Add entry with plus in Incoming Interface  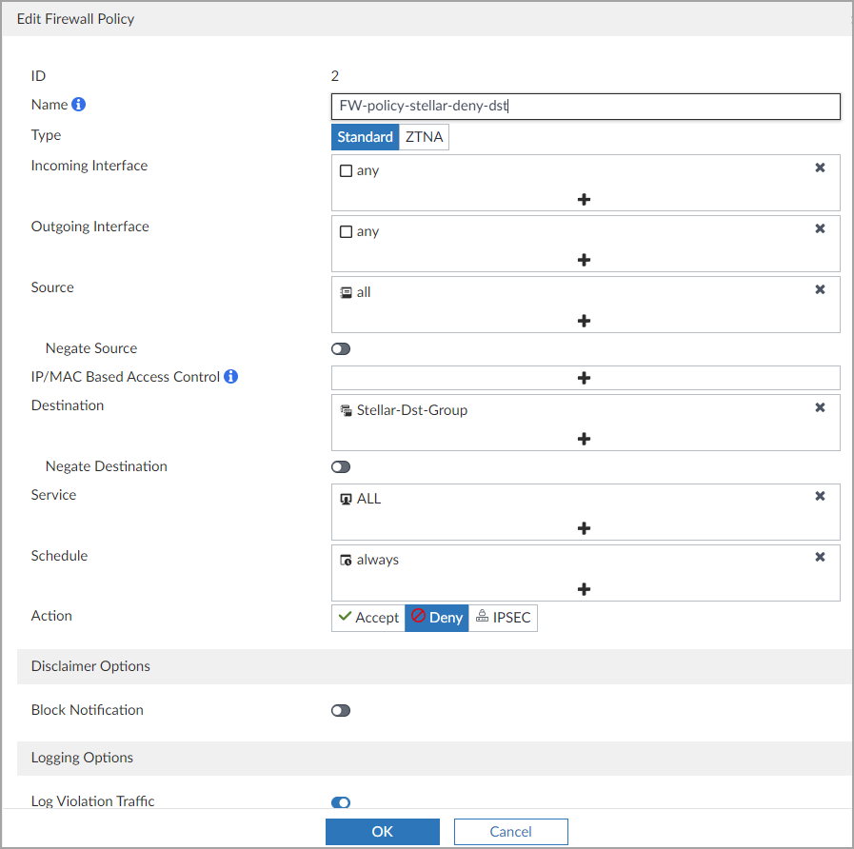pos(585,199)
